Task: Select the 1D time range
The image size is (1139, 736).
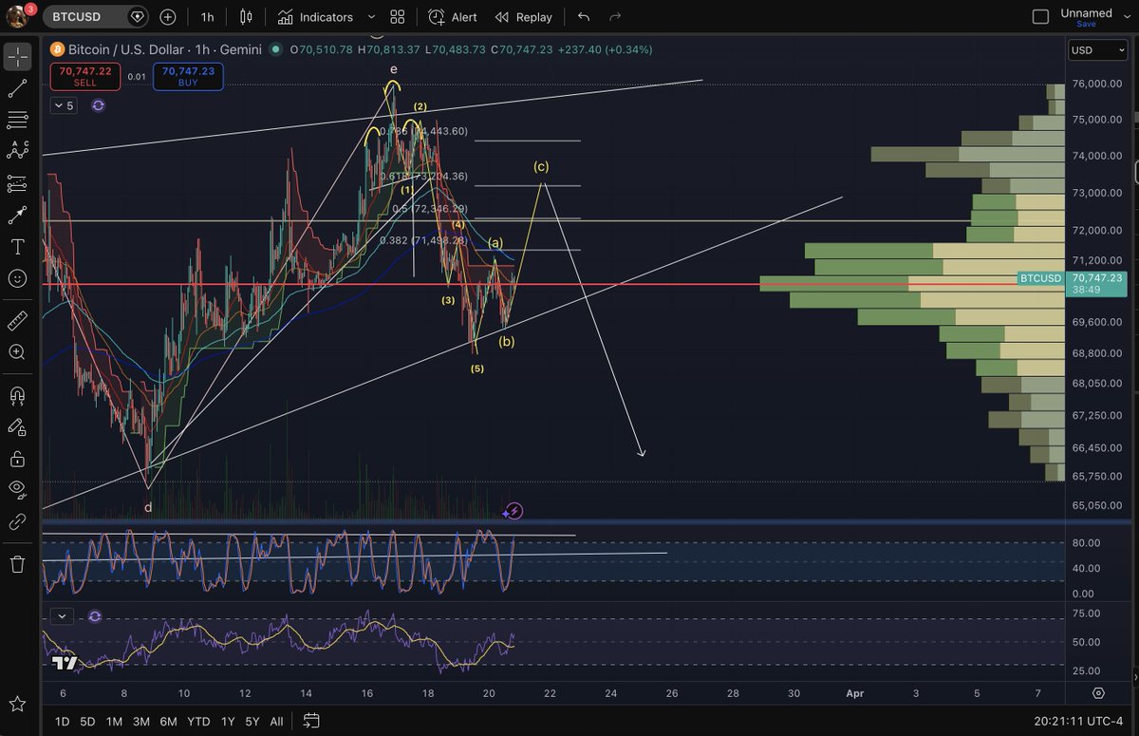Action: tap(62, 721)
